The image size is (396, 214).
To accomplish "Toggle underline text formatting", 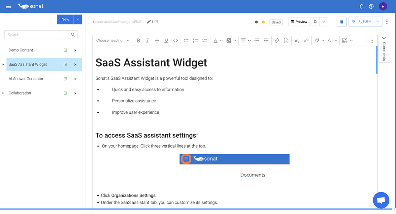I will [166, 41].
